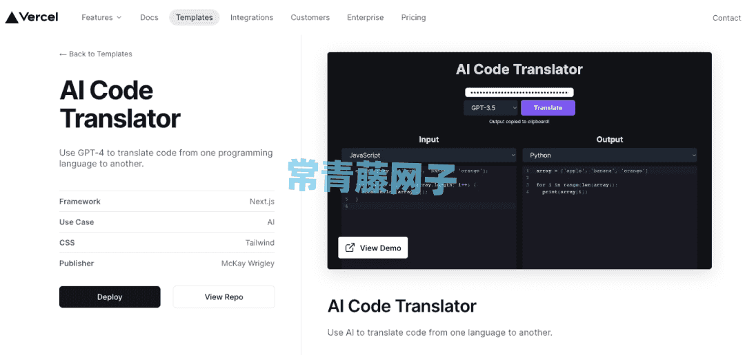Click the View Demo button
Image resolution: width=745 pixels, height=355 pixels.
(x=373, y=248)
